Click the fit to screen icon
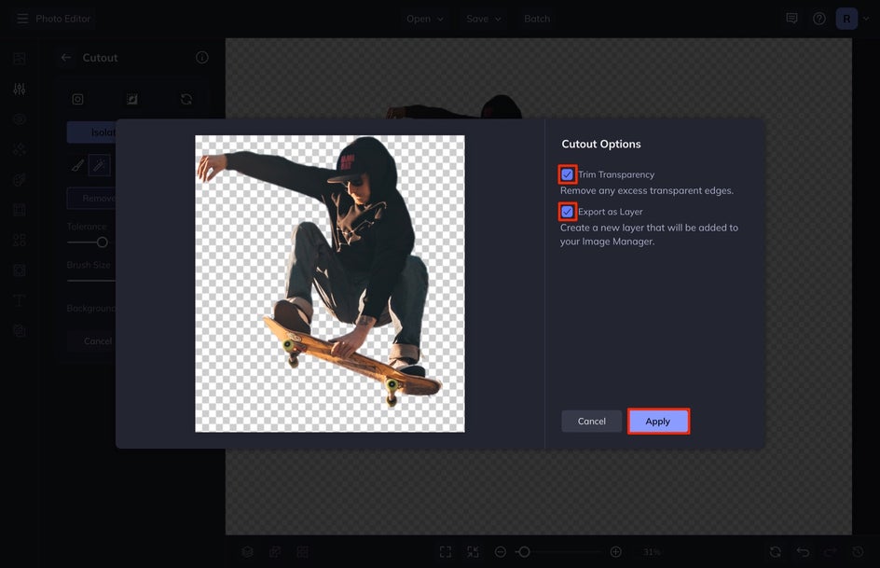The image size is (880, 568). (x=446, y=552)
